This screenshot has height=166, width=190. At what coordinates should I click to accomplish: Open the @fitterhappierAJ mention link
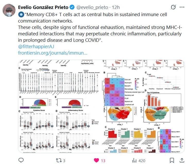[x=36, y=47]
